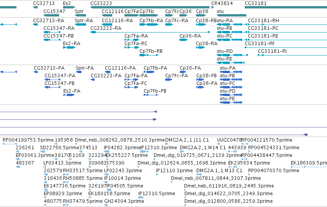Select the CG33181-RH transcript
The image size is (327, 207).
click(x=263, y=21)
